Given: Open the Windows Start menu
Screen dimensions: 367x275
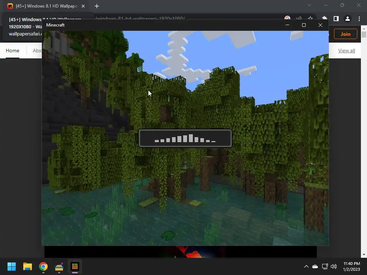Looking at the screenshot, I should [x=11, y=266].
